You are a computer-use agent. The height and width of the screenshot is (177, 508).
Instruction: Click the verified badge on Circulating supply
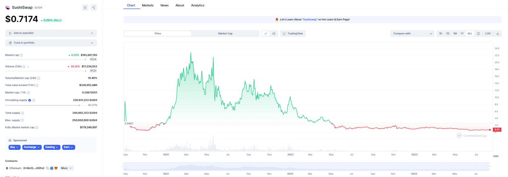(x=30, y=100)
